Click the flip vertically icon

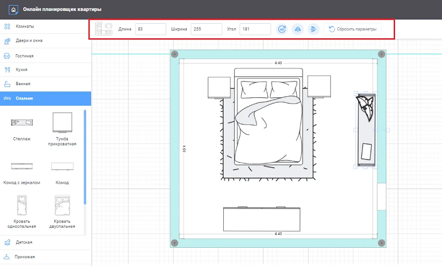click(x=313, y=29)
